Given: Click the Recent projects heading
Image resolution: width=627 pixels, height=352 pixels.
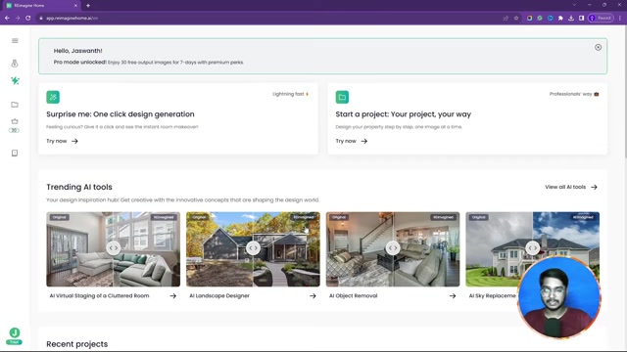Looking at the screenshot, I should click(77, 344).
